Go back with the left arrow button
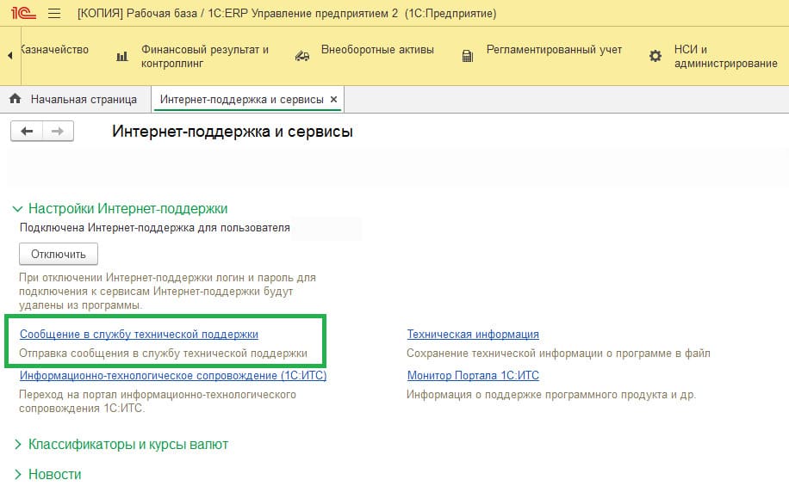Image resolution: width=789 pixels, height=486 pixels. [27, 131]
